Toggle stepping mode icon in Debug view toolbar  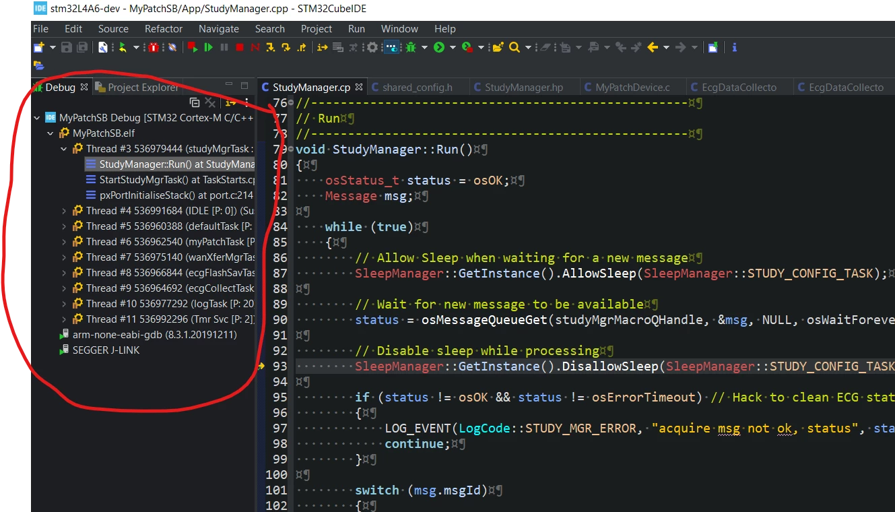click(230, 102)
